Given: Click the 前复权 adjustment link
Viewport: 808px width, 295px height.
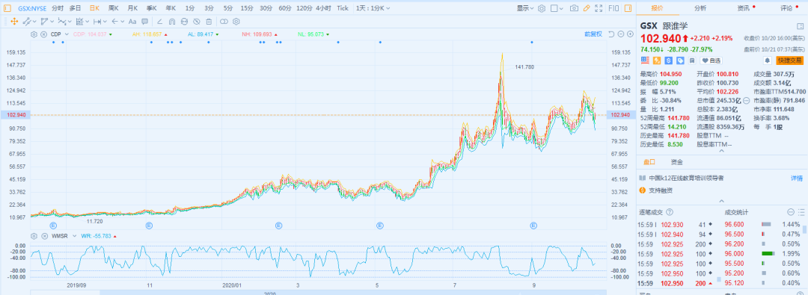Looking at the screenshot, I should click(593, 34).
